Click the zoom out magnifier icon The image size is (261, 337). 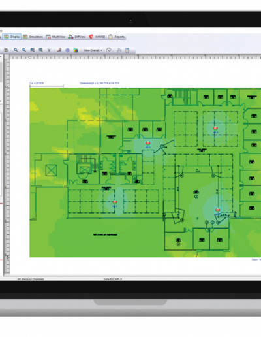[x=24, y=50]
